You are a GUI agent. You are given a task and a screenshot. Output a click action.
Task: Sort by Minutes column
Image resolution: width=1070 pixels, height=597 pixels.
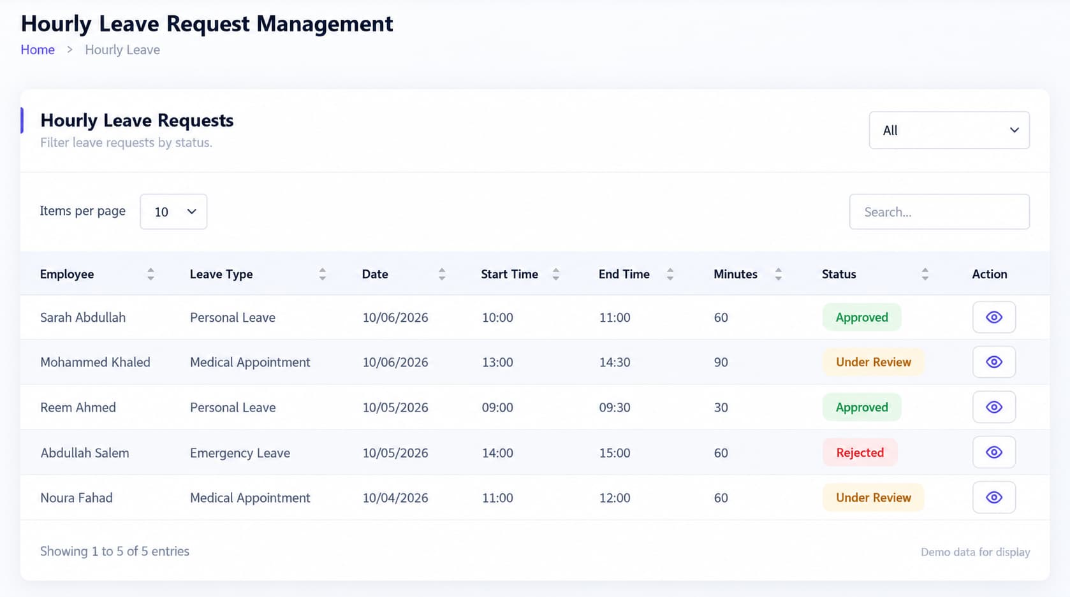[x=779, y=274]
